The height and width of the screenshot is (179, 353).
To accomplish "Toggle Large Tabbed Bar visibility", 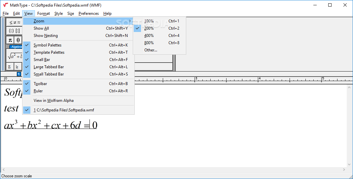I will click(x=79, y=67).
